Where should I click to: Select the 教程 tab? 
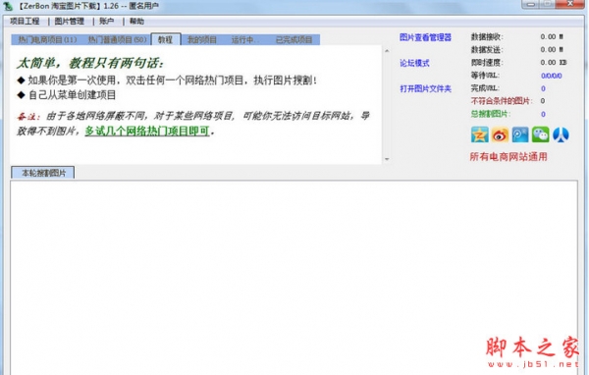[x=165, y=39]
